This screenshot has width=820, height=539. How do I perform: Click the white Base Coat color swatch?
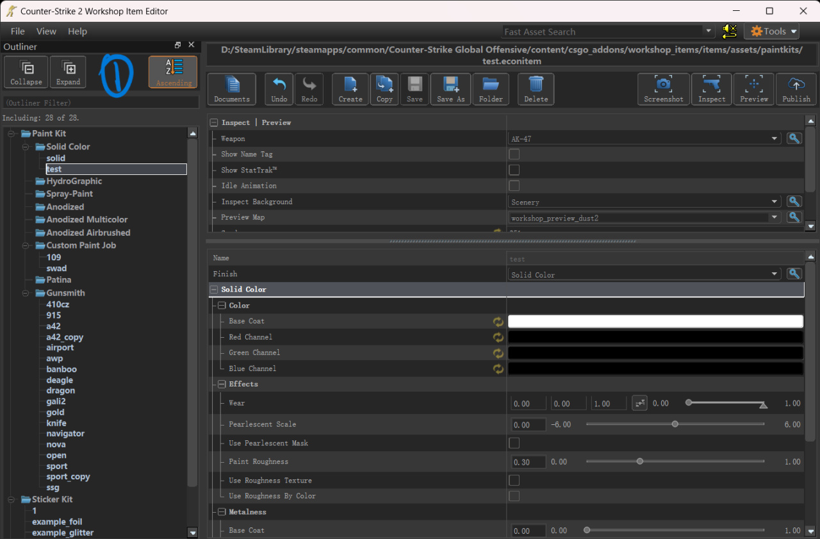pyautogui.click(x=655, y=322)
